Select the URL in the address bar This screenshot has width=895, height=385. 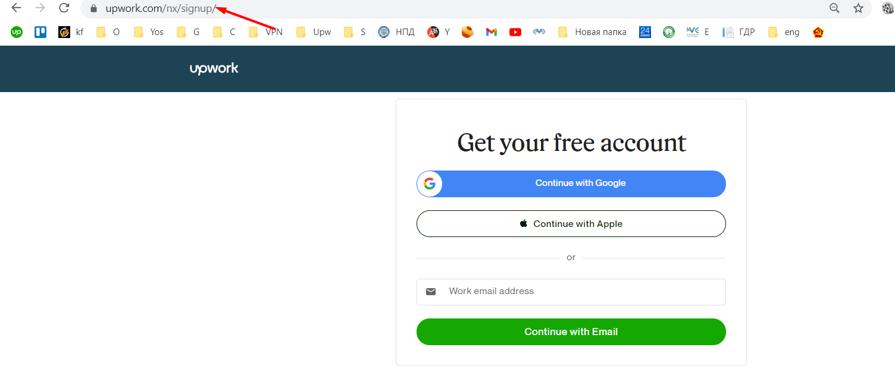click(161, 8)
